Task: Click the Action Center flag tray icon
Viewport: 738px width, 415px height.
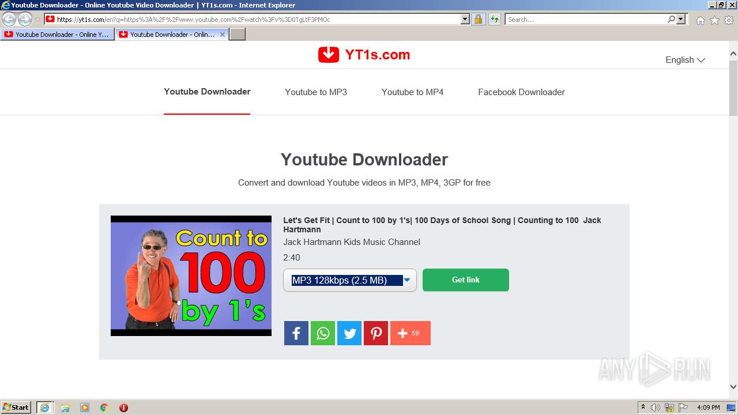Action: 683,408
